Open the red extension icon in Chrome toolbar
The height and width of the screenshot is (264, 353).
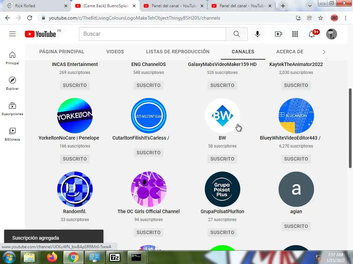[334, 18]
